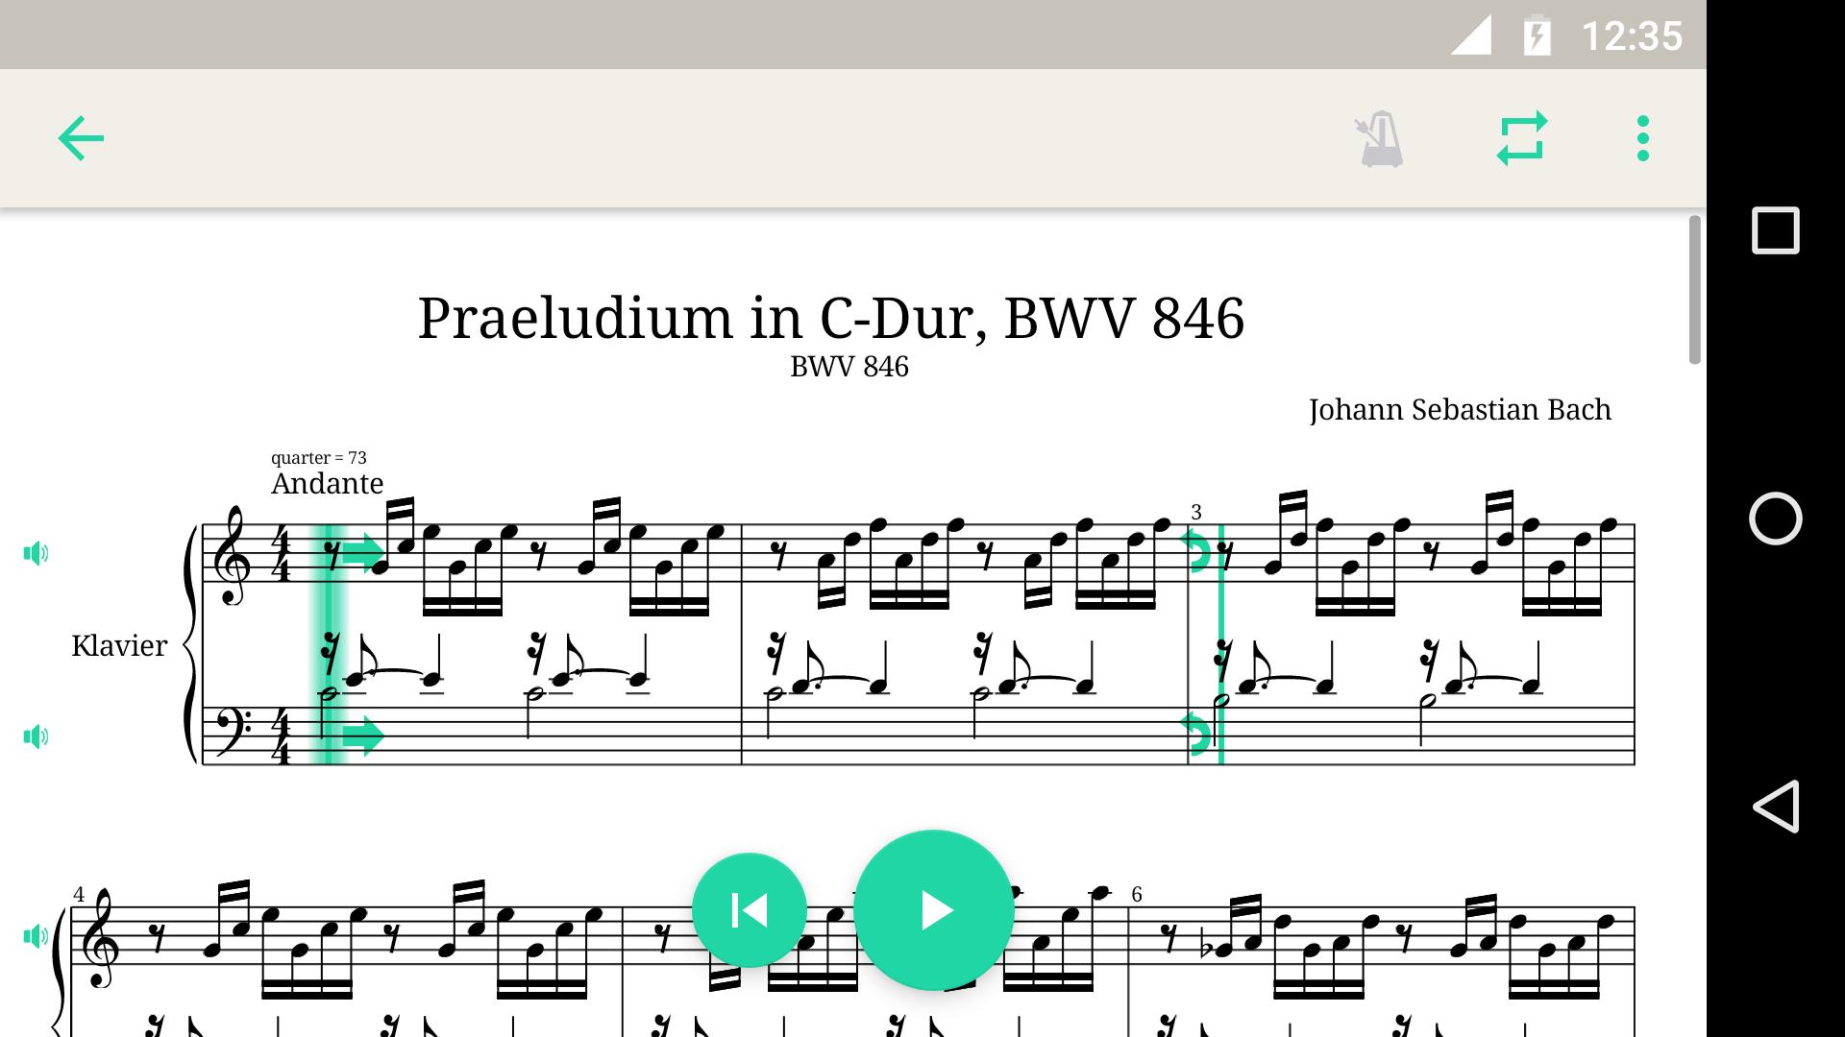Select loop end marker on treble staff
Screen dimensions: 1845x1037
click(x=1195, y=552)
